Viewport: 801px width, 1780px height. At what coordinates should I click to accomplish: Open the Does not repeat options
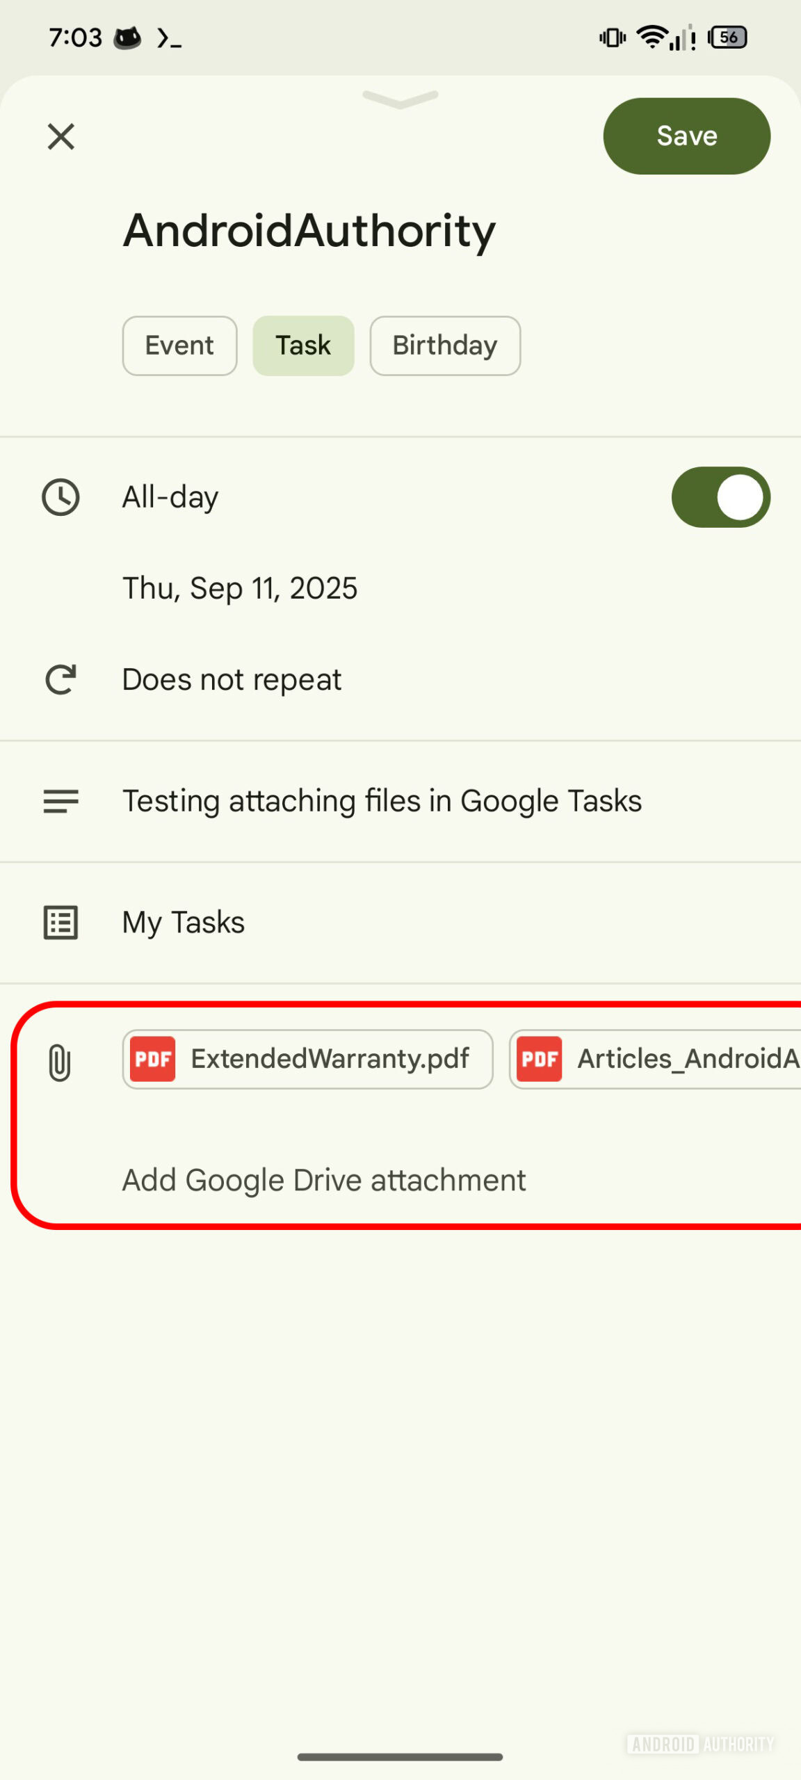pos(231,679)
